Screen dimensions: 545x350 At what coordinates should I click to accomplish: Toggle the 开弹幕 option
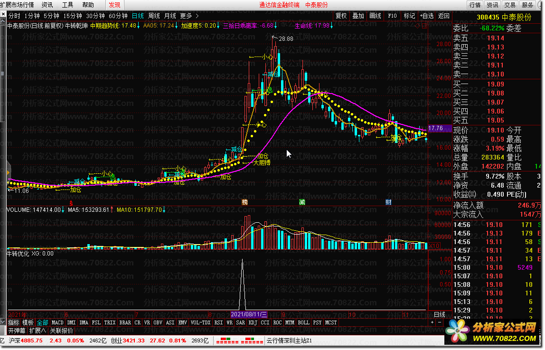pyautogui.click(x=17, y=331)
